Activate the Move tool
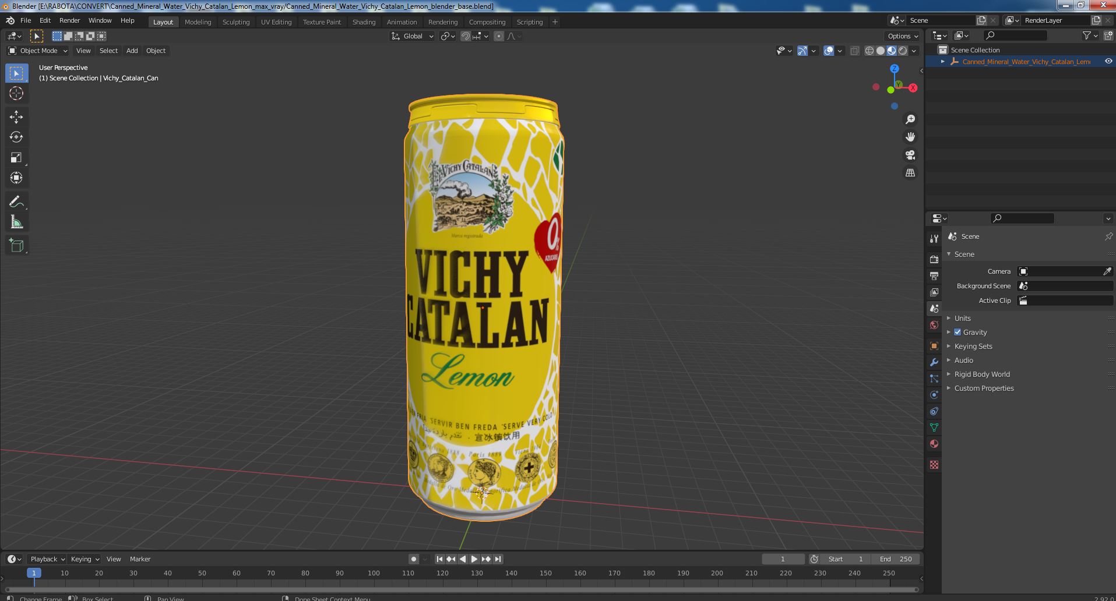 tap(16, 117)
